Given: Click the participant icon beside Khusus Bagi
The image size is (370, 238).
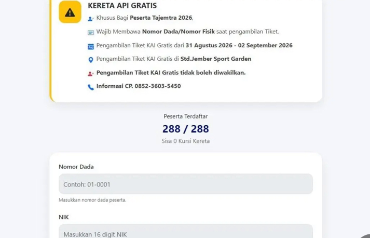Looking at the screenshot, I should 91,19.
